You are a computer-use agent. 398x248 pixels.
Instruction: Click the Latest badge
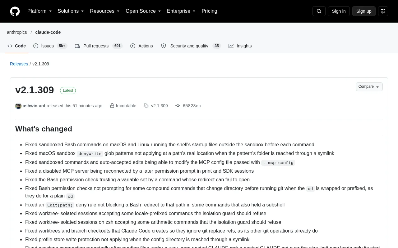pyautogui.click(x=68, y=91)
